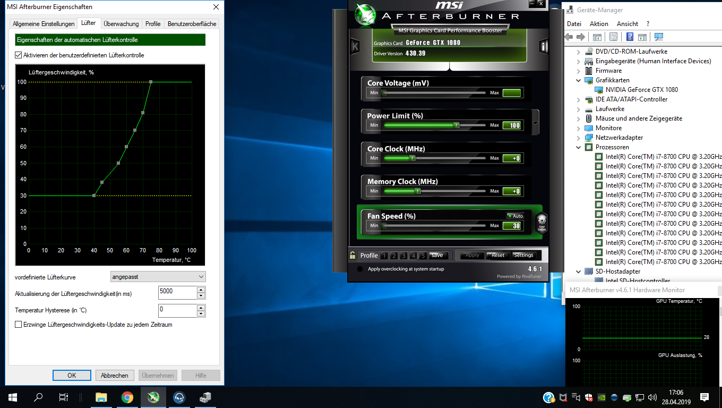The image size is (722, 408).
Task: Expand the Firmware node
Action: (579, 71)
